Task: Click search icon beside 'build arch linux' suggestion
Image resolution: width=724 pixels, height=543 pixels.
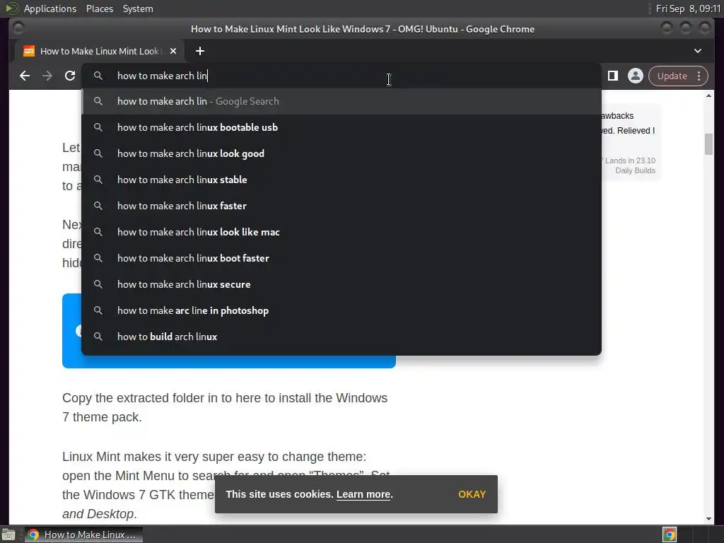Action: click(x=98, y=336)
